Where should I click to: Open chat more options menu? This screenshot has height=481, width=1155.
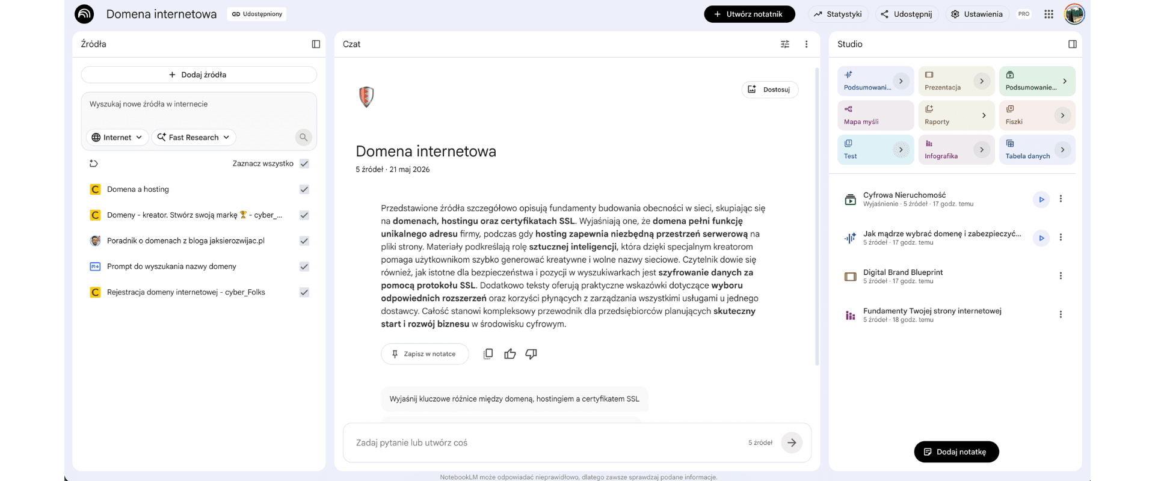(807, 44)
